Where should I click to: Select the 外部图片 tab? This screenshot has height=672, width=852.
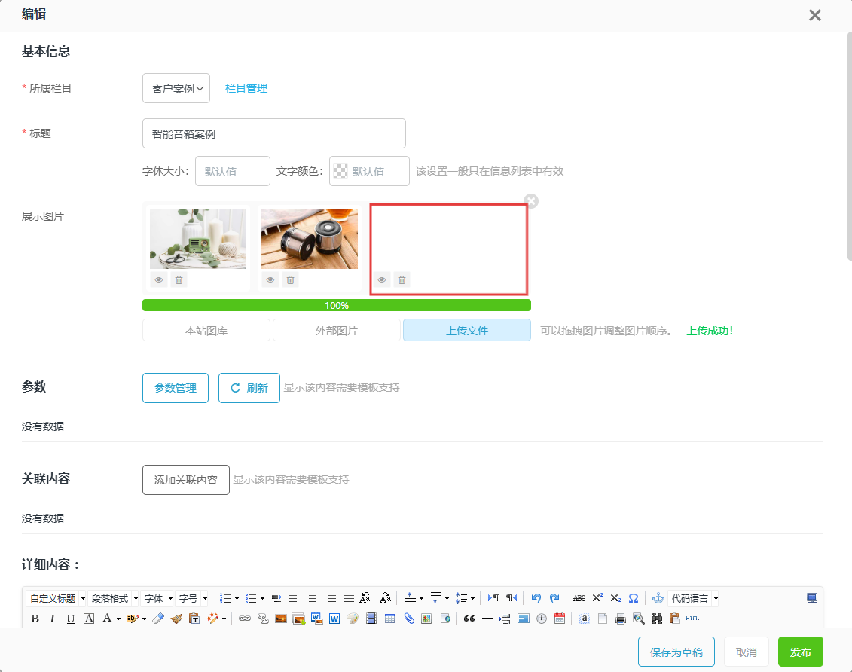click(x=336, y=331)
